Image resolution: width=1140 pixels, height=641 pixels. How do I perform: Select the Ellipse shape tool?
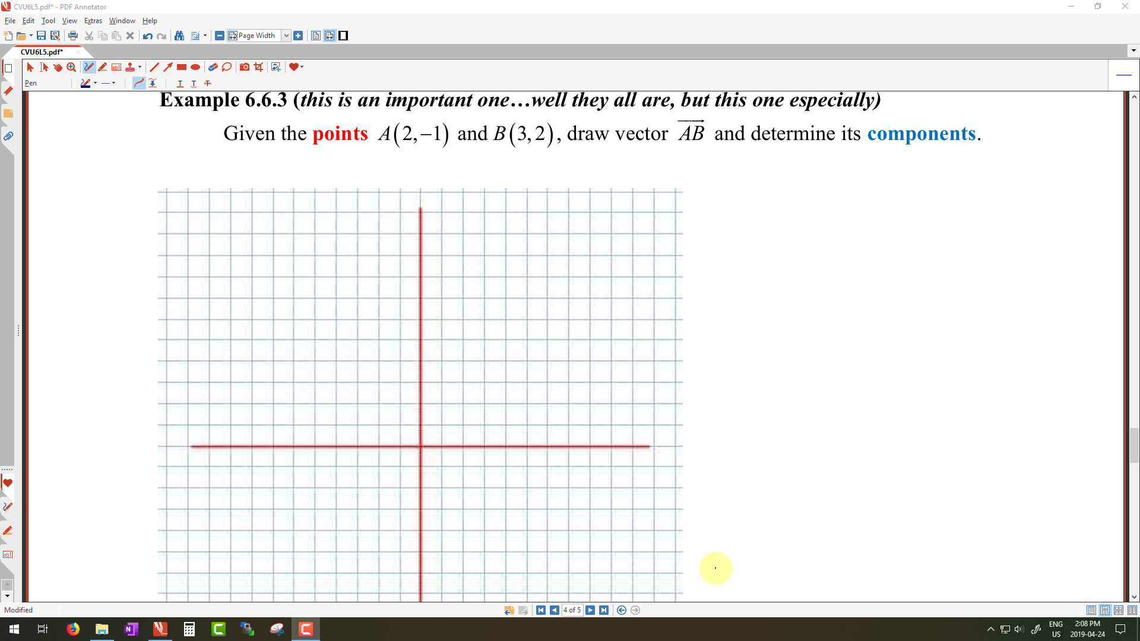point(195,67)
